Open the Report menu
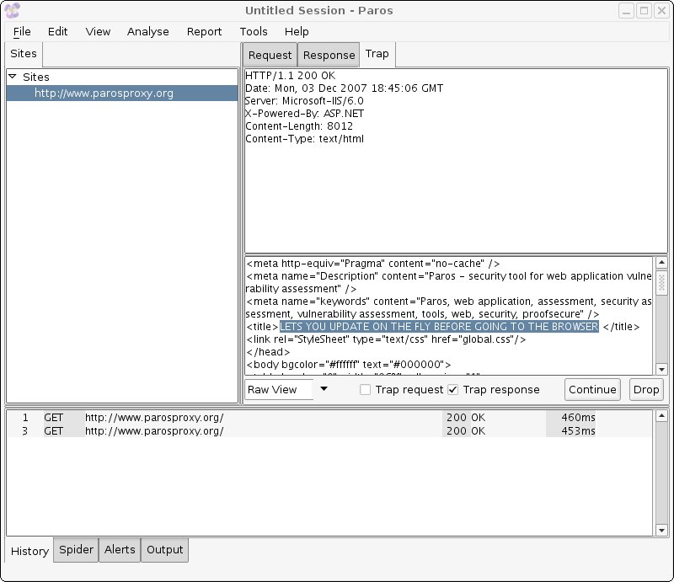This screenshot has height=582, width=674. click(204, 32)
